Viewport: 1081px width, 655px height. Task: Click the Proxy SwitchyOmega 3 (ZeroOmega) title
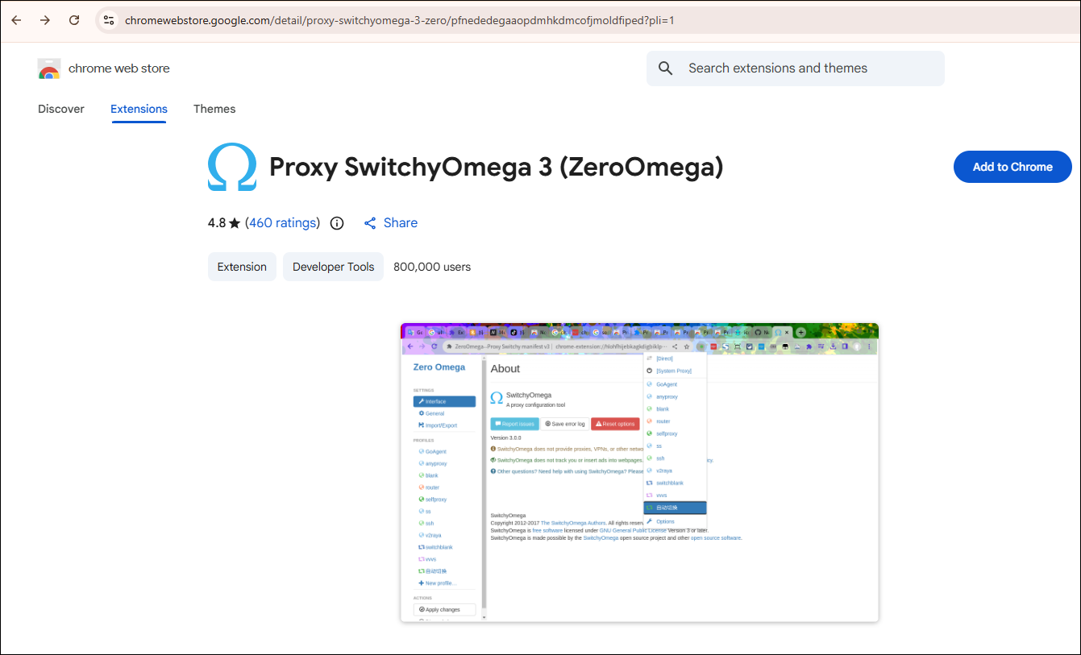coord(496,167)
